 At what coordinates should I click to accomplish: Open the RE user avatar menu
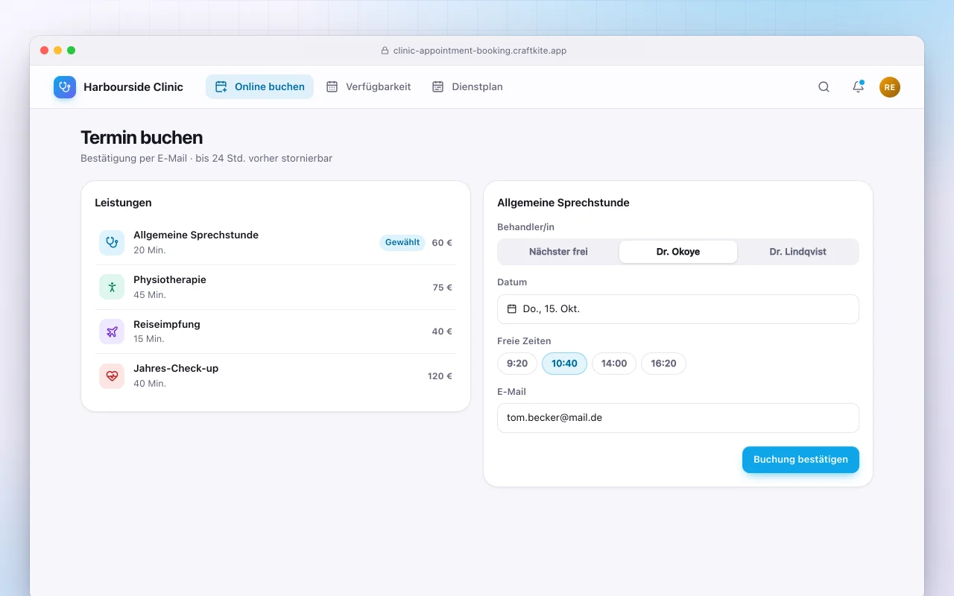(890, 87)
